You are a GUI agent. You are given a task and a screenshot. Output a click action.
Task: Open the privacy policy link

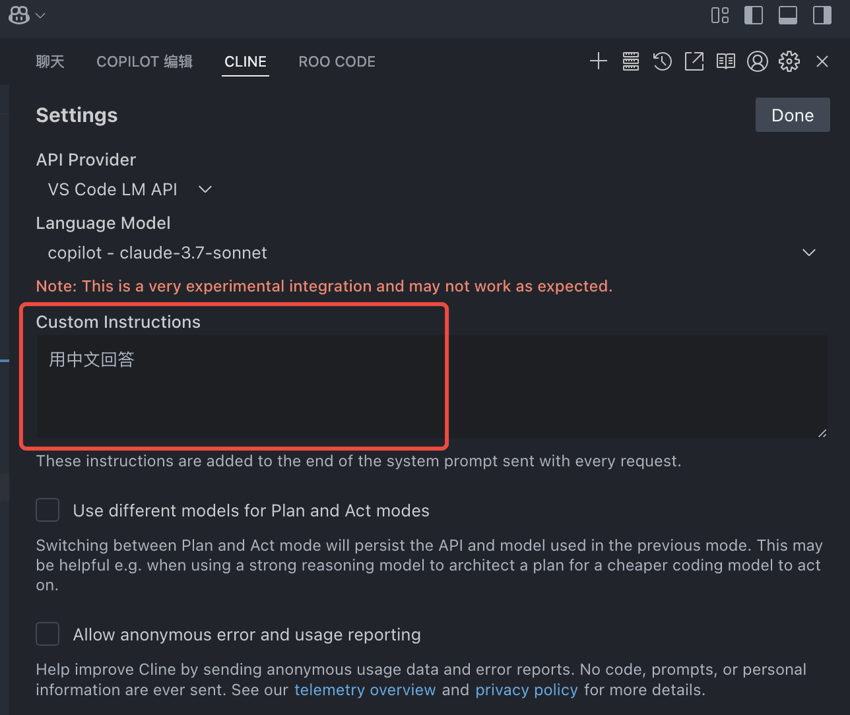tap(527, 690)
